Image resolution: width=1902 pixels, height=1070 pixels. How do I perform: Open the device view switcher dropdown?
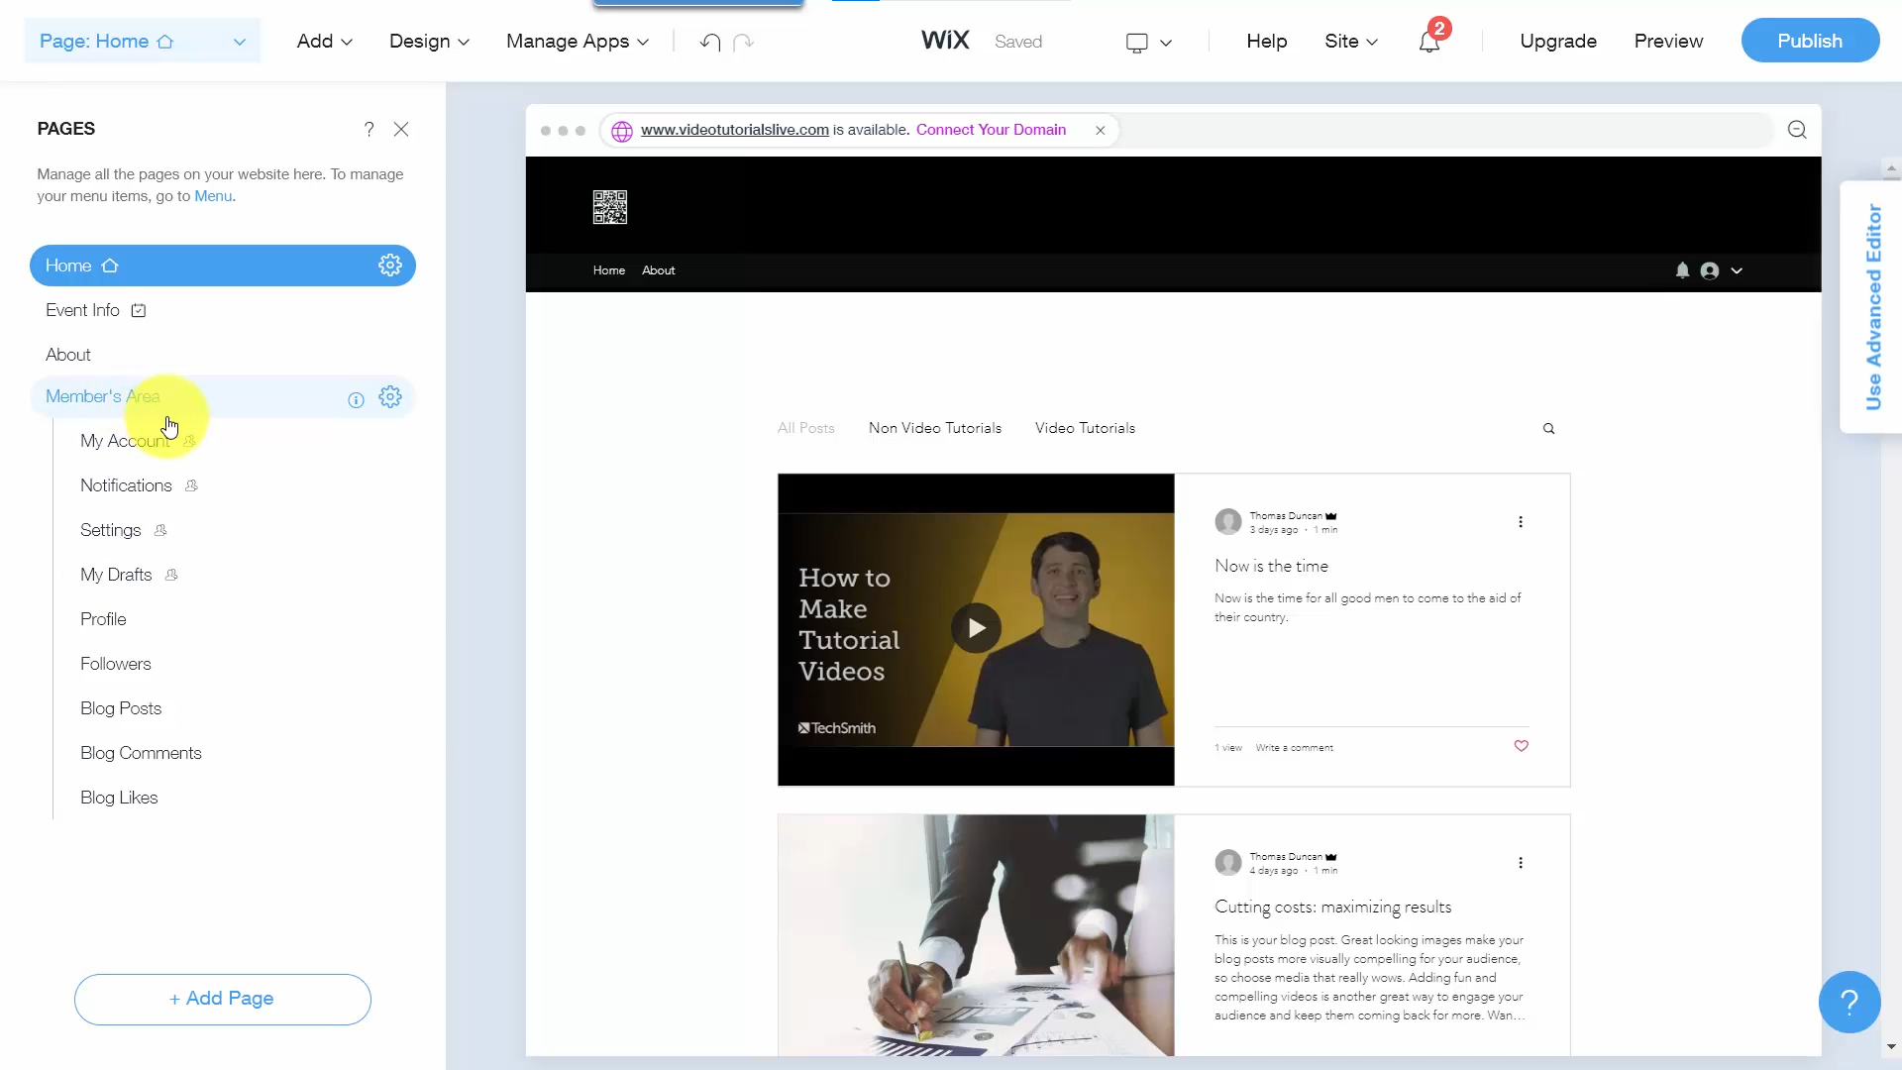(x=1149, y=42)
